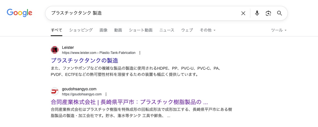The width and height of the screenshot is (318, 127).
Task: Open three-dot menu beside goudohsangyo.com URL
Action: tap(106, 94)
